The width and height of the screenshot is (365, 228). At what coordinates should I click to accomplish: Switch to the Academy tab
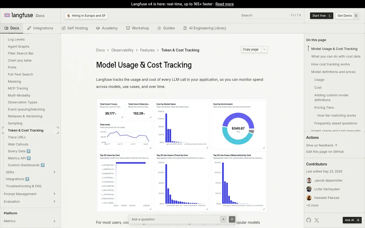point(107,28)
